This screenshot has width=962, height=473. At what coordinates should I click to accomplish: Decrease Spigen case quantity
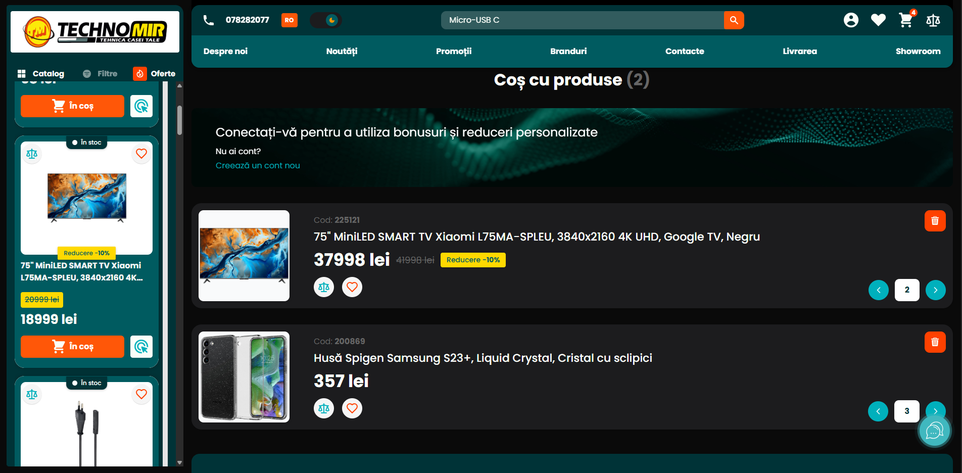[878, 411]
